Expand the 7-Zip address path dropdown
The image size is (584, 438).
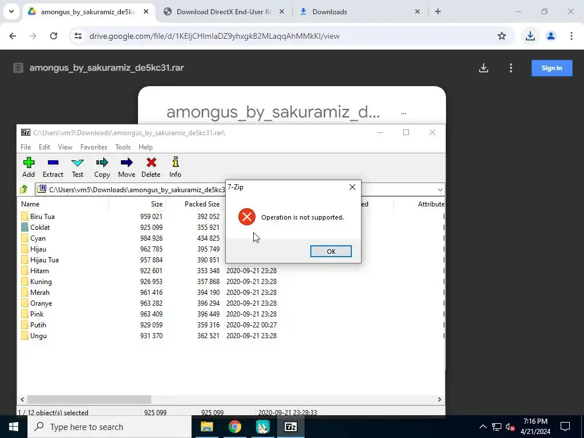coord(440,189)
